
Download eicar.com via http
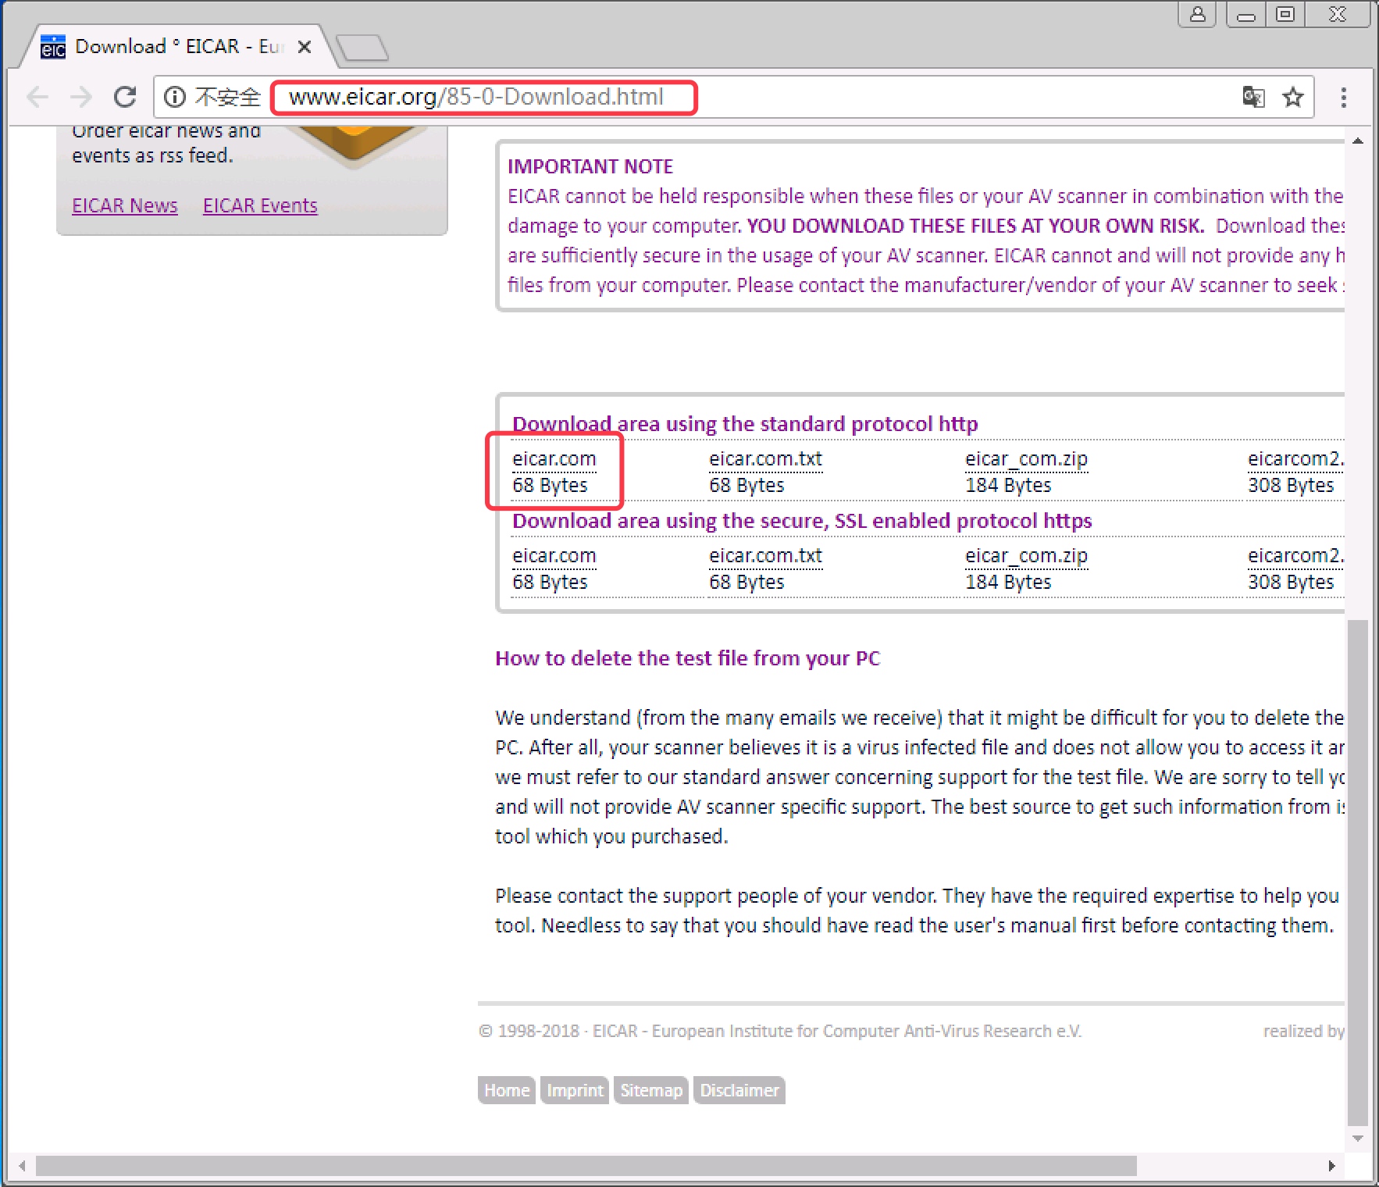coord(554,459)
